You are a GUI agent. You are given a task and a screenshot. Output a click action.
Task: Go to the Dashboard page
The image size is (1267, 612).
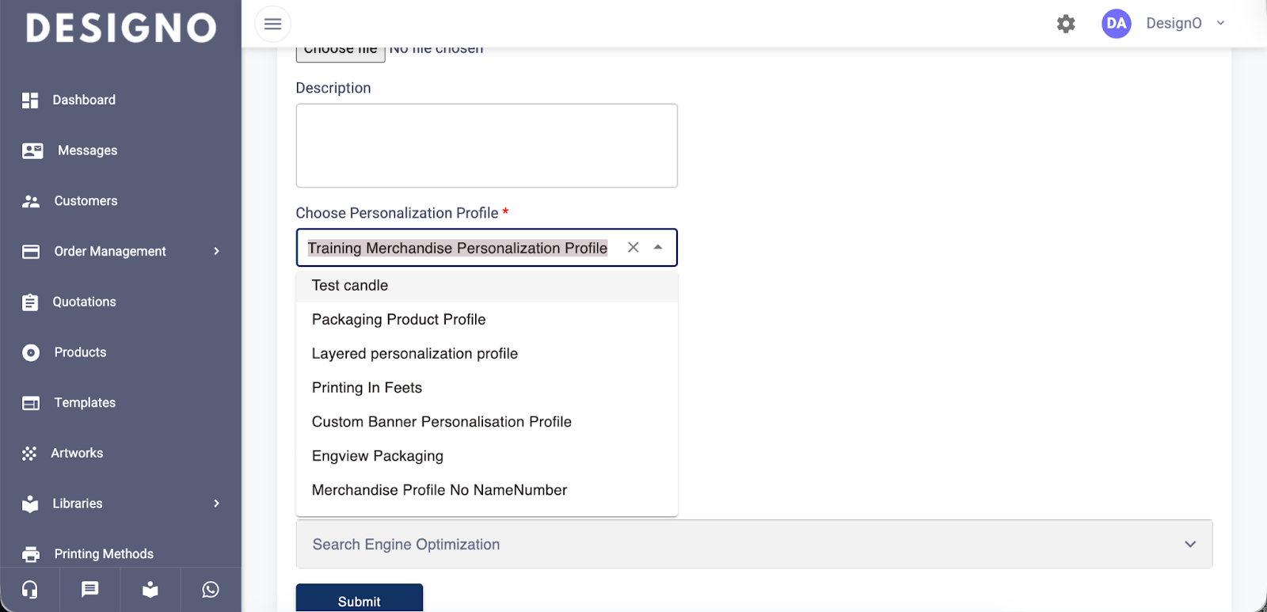(84, 101)
